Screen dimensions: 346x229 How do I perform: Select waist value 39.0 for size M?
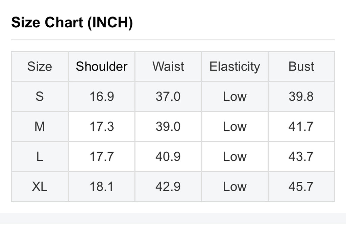tap(168, 127)
